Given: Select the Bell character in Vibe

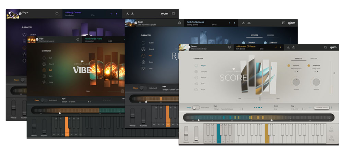Looking at the screenshot, I should click(47, 70).
